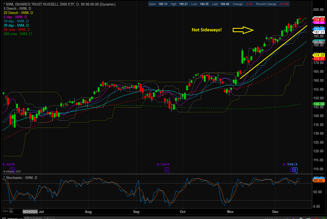
Task: Click the gray 181.59 price axis tag
Action: tap(319, 42)
